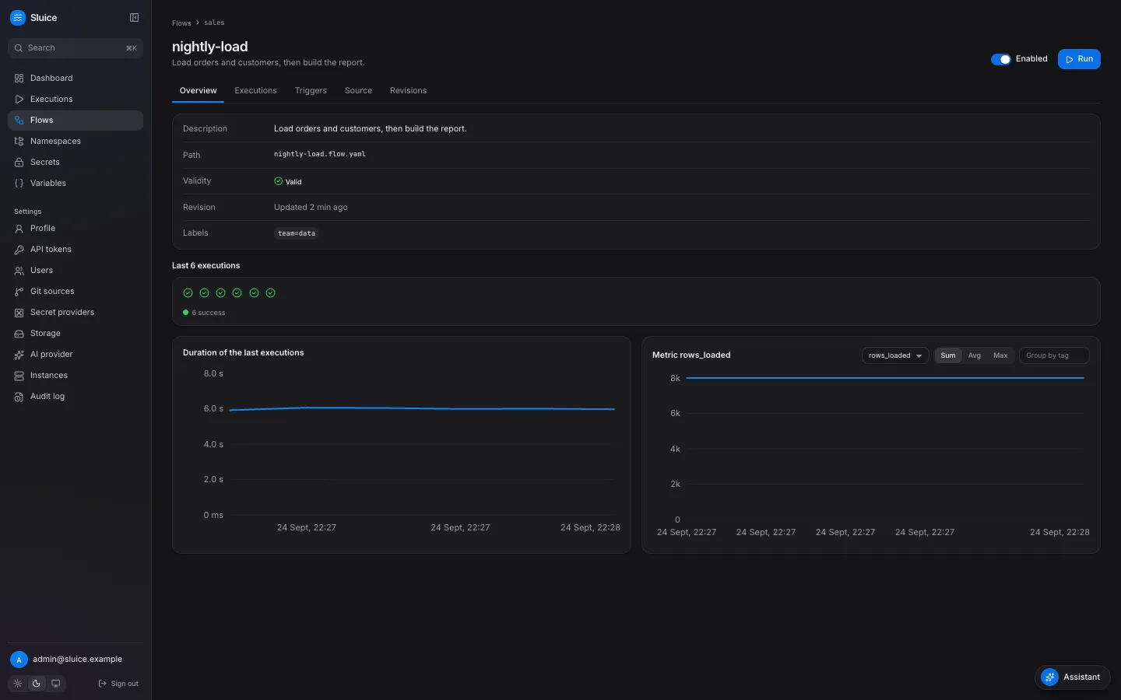The height and width of the screenshot is (700, 1121).
Task: Click the third execution success icon
Action: [x=220, y=293]
